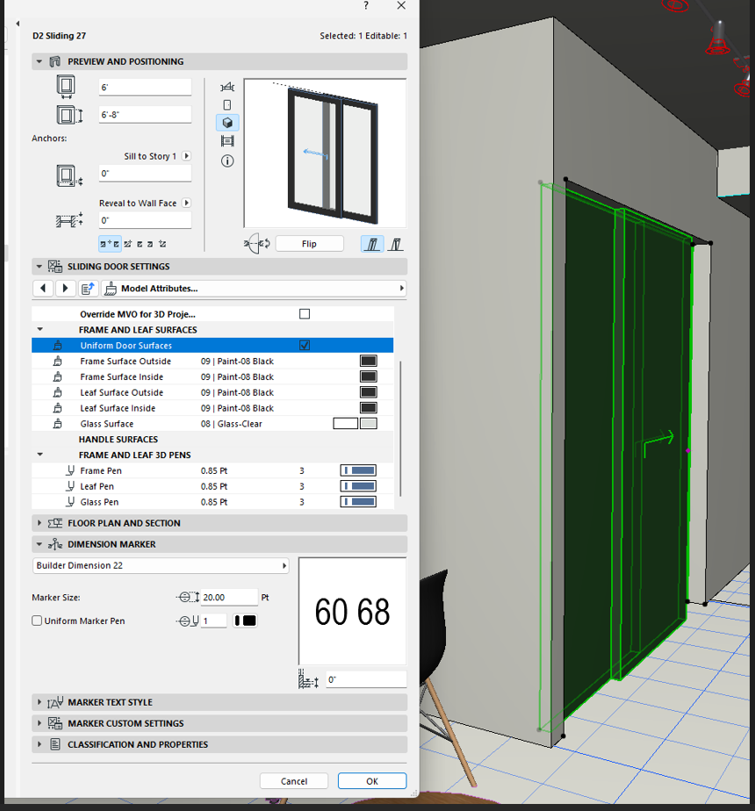Enable Override MVO for 3D Projection checkbox
755x811 pixels.
pyautogui.click(x=305, y=314)
